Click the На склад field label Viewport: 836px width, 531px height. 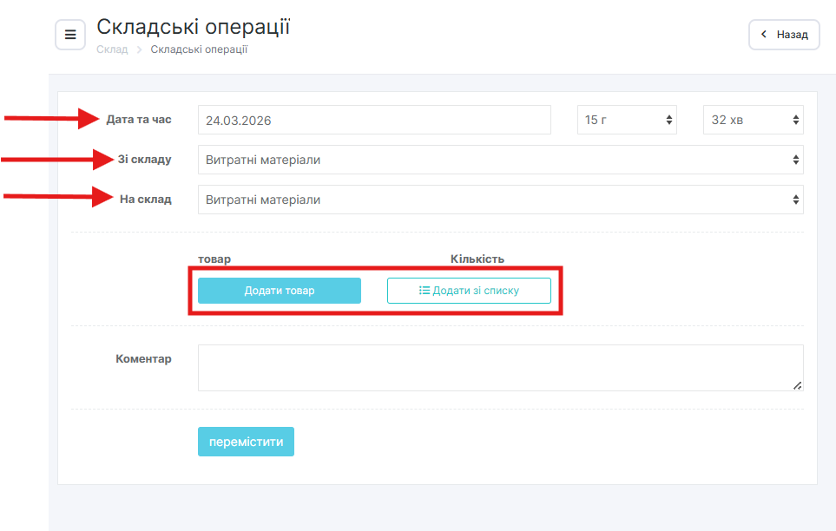[x=145, y=200]
